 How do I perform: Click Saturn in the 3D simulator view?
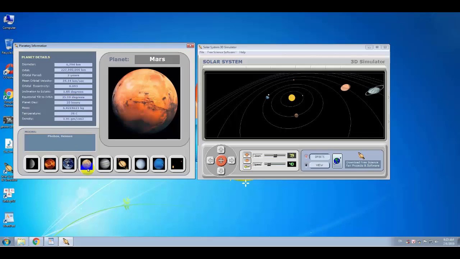tap(374, 90)
